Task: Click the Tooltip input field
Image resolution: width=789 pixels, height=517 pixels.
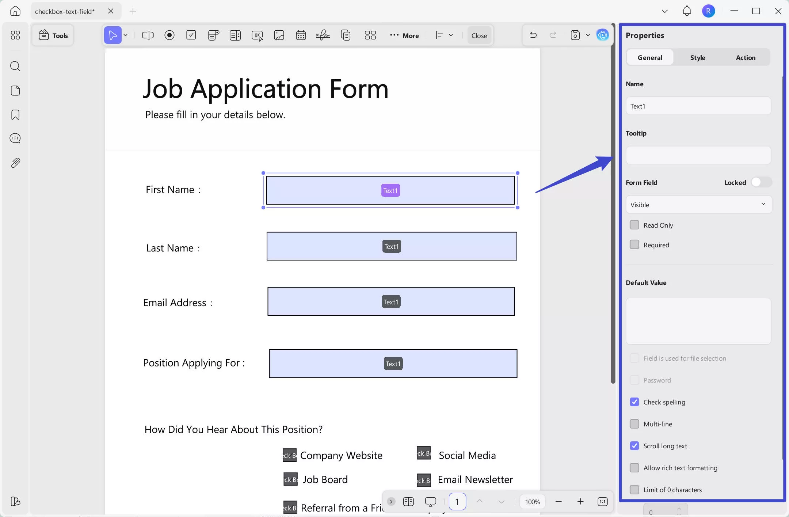Action: 698,155
